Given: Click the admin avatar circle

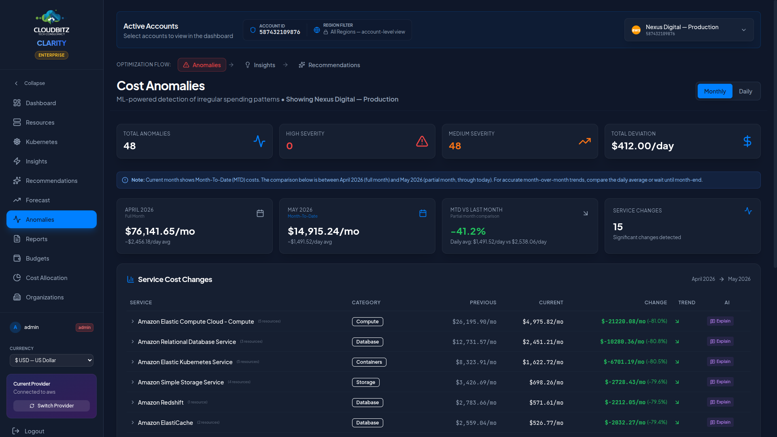Looking at the screenshot, I should (15, 327).
